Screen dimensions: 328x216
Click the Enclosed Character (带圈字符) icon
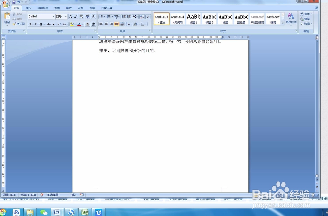pos(93,24)
